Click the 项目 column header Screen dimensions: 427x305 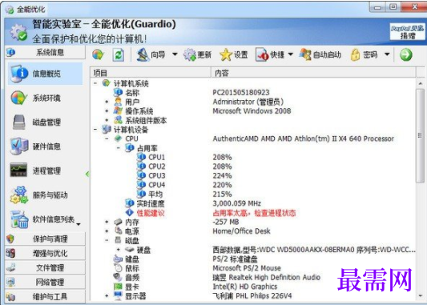point(151,73)
